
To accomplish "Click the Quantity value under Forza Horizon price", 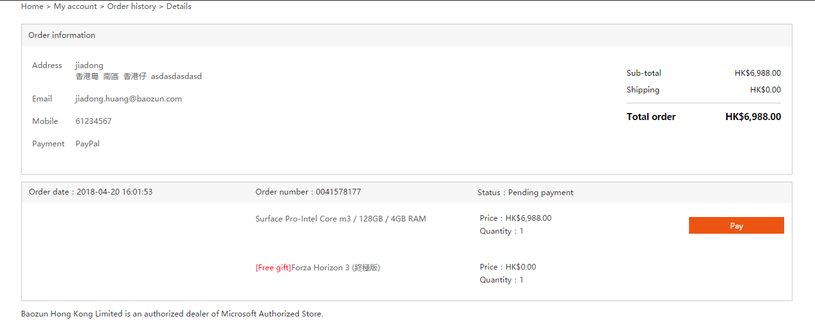I will click(521, 280).
